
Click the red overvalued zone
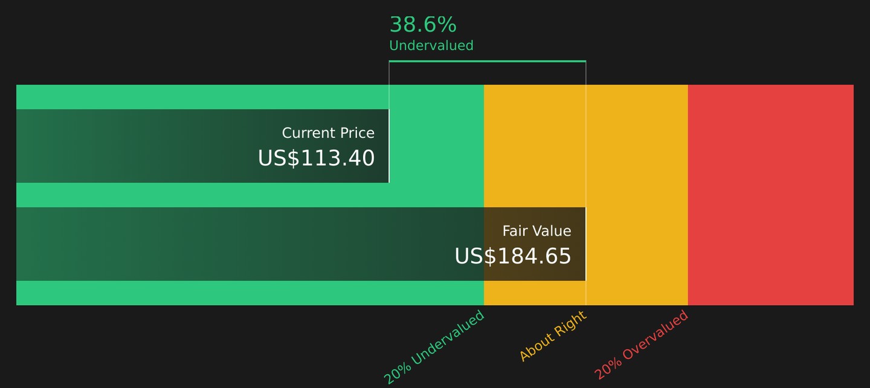pyautogui.click(x=771, y=195)
